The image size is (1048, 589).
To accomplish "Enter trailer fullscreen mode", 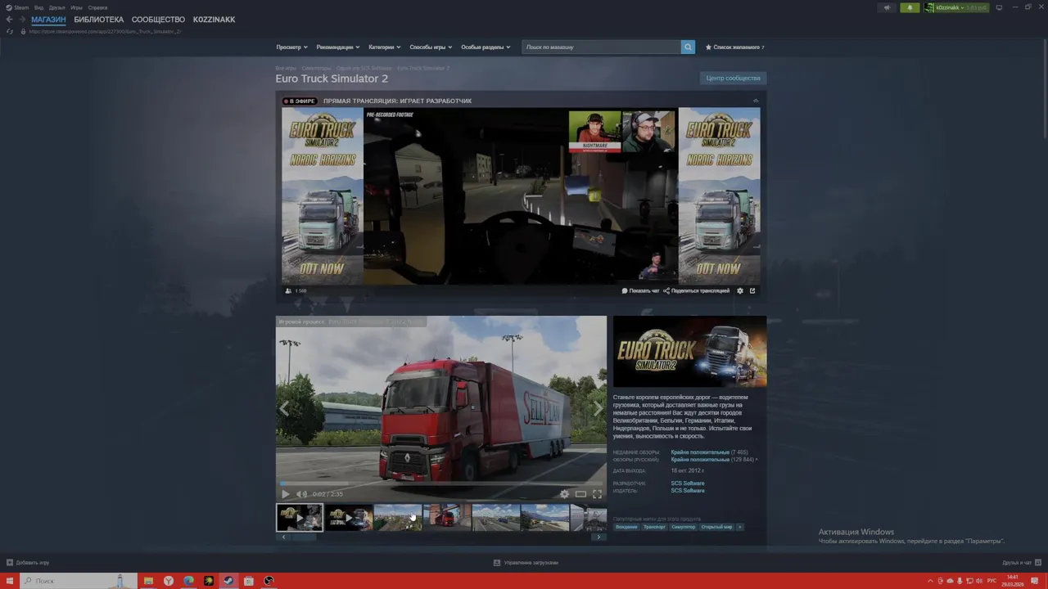I will point(597,493).
